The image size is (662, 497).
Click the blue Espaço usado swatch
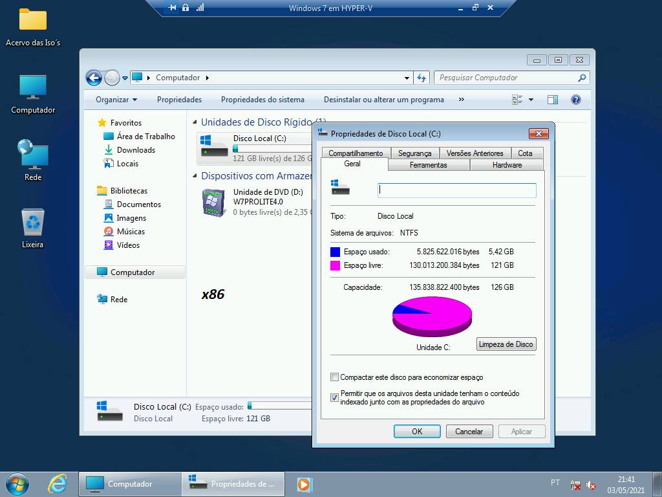click(x=335, y=252)
